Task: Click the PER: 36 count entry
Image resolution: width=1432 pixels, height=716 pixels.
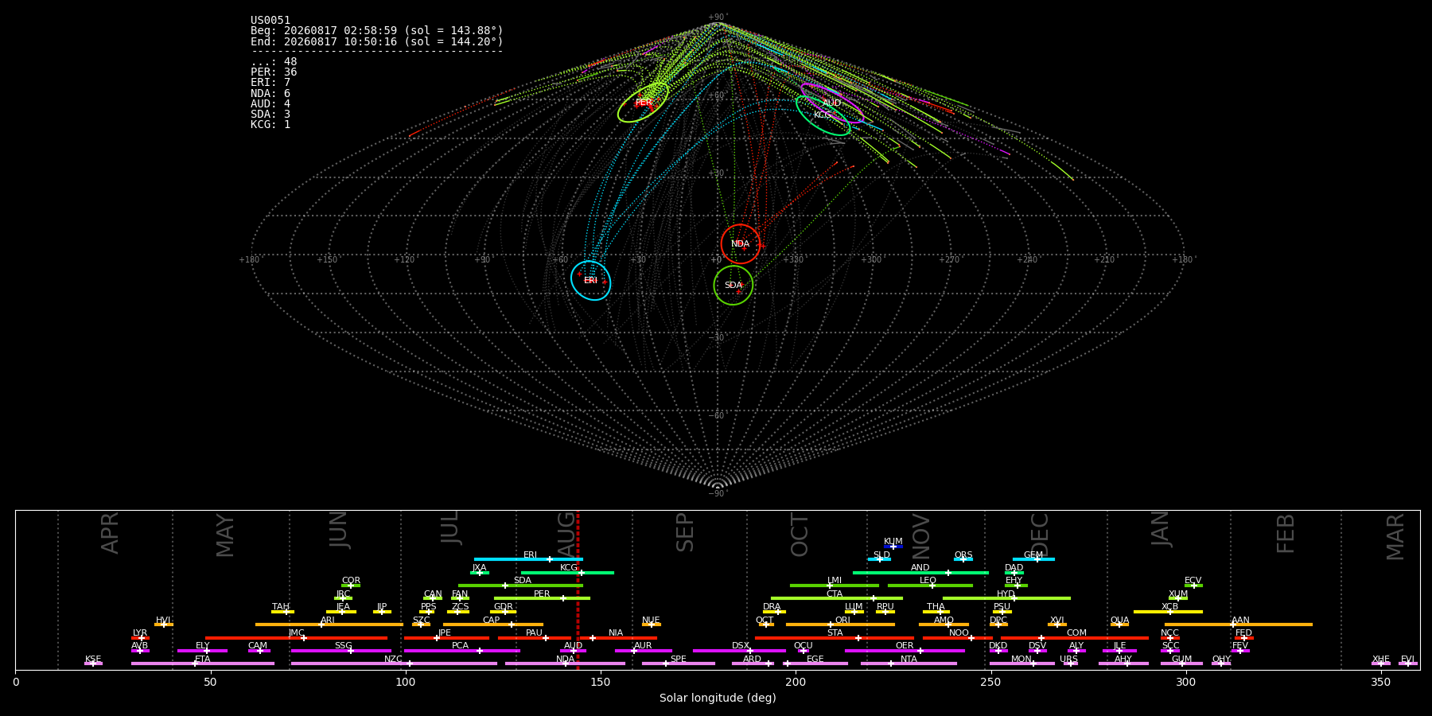Action: [274, 72]
